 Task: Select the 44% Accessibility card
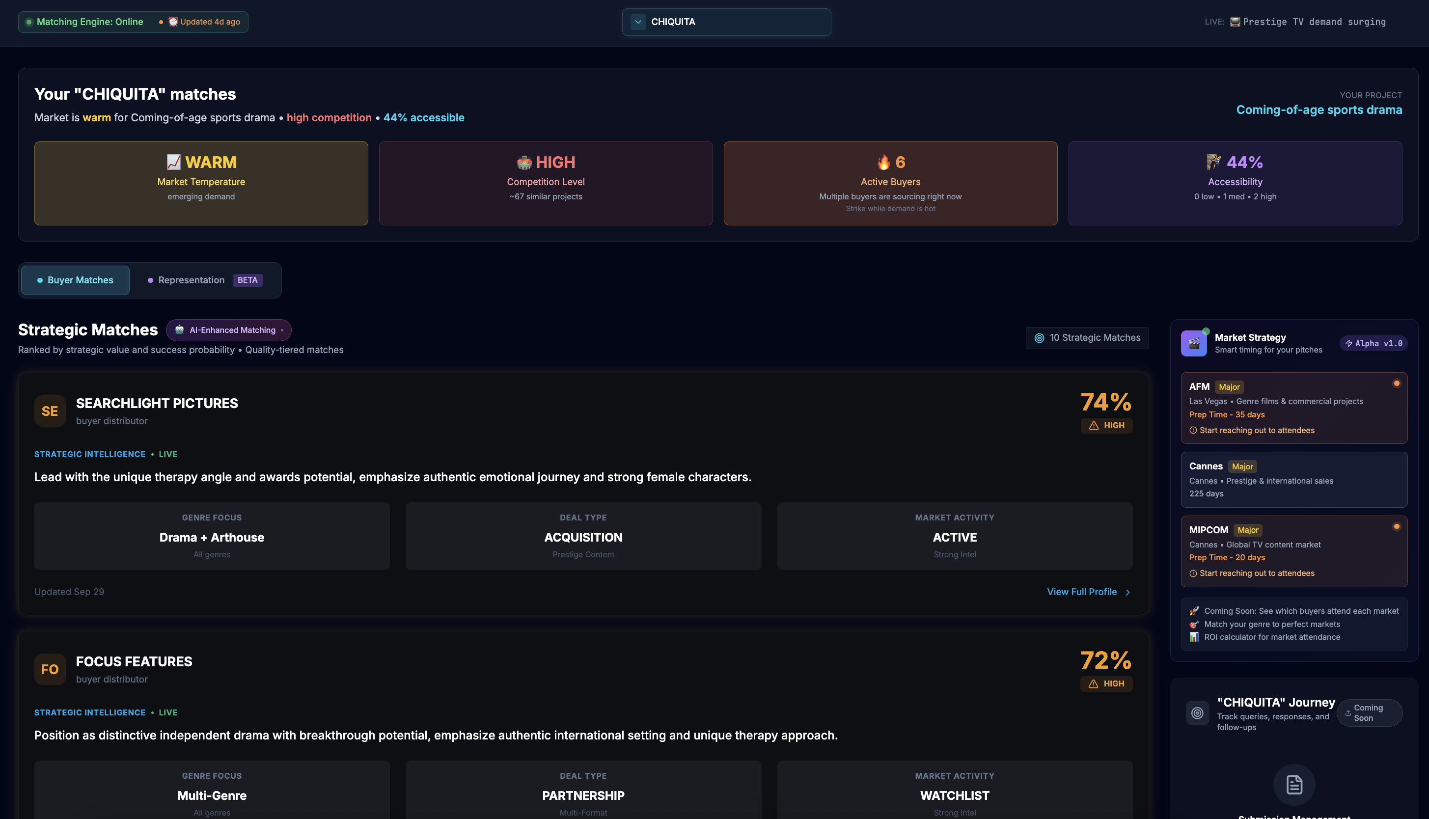pyautogui.click(x=1235, y=183)
